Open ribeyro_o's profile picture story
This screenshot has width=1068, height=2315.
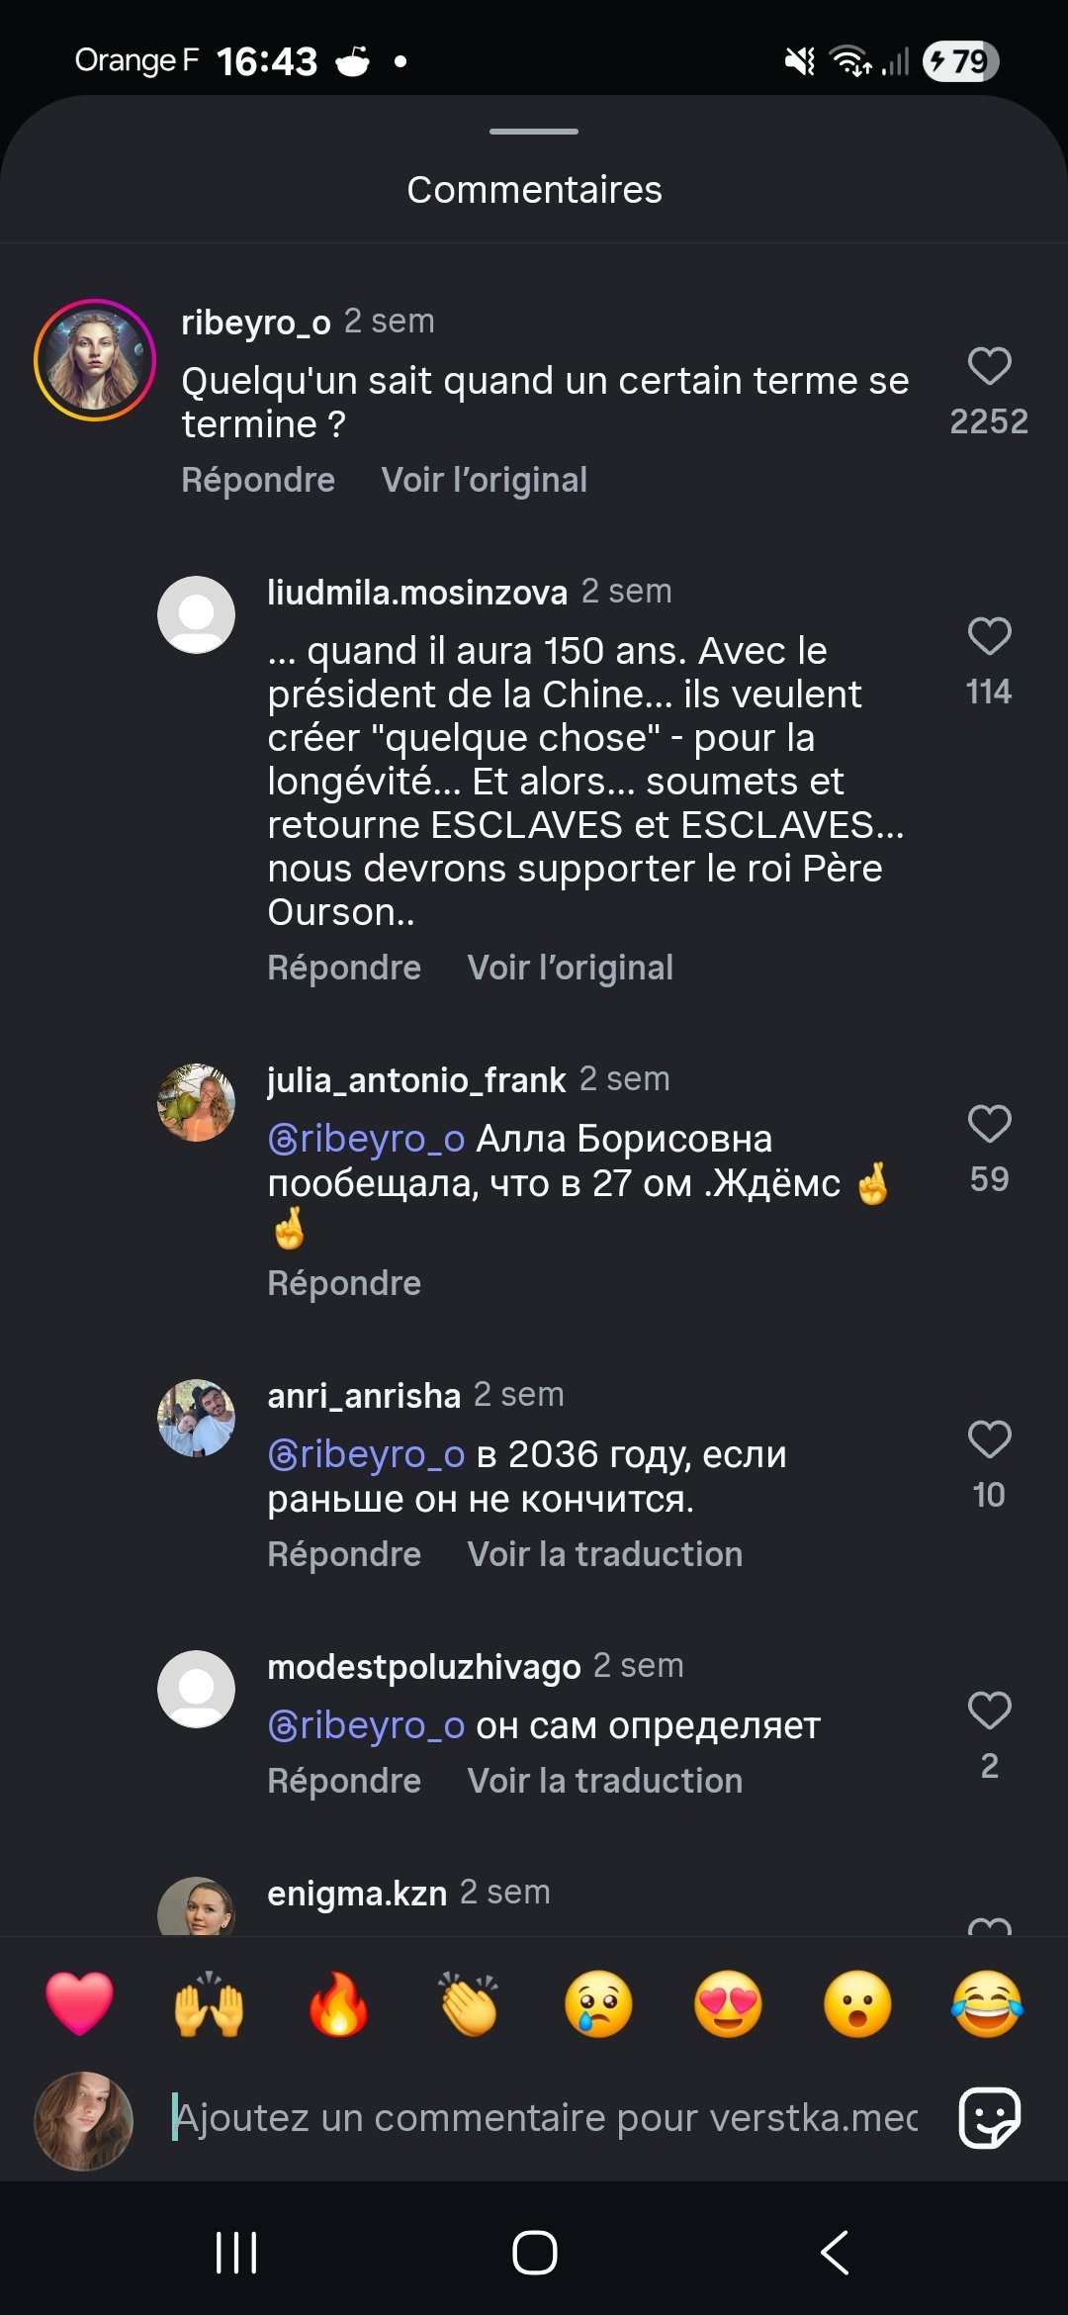(x=95, y=360)
